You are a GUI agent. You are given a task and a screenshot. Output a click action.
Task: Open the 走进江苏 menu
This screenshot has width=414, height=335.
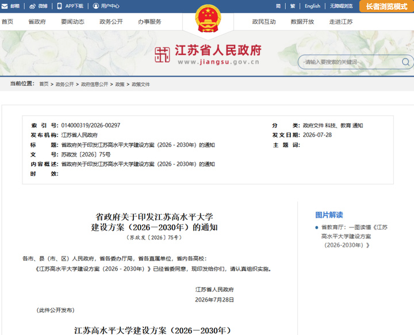pos(341,22)
